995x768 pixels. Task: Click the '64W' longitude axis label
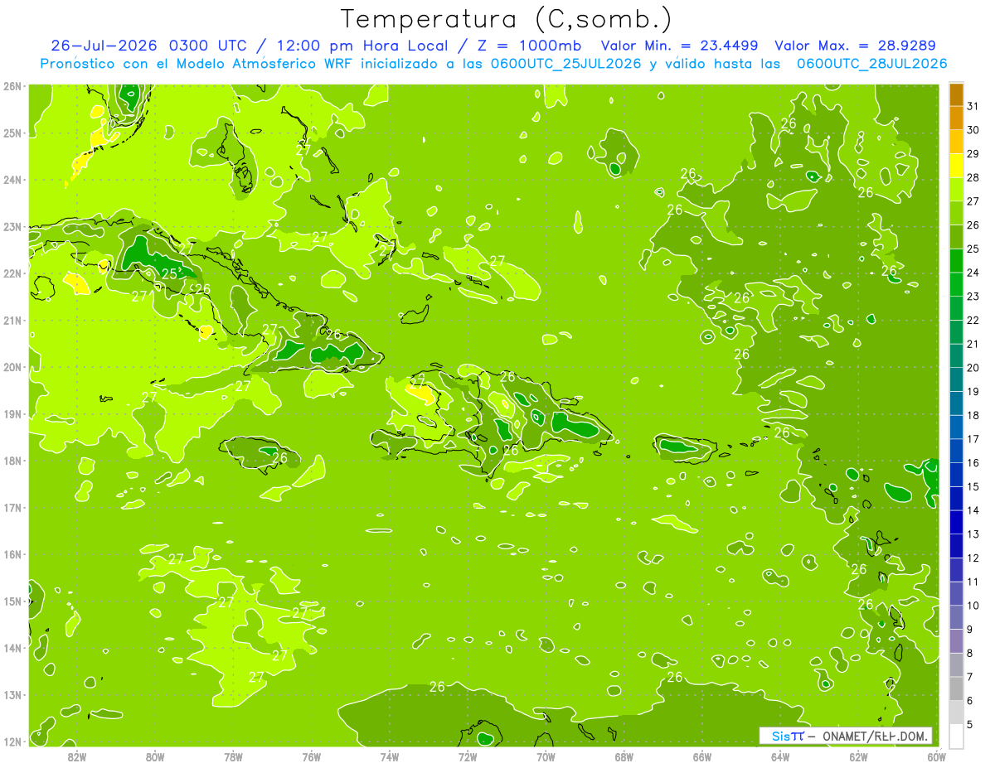click(x=780, y=756)
